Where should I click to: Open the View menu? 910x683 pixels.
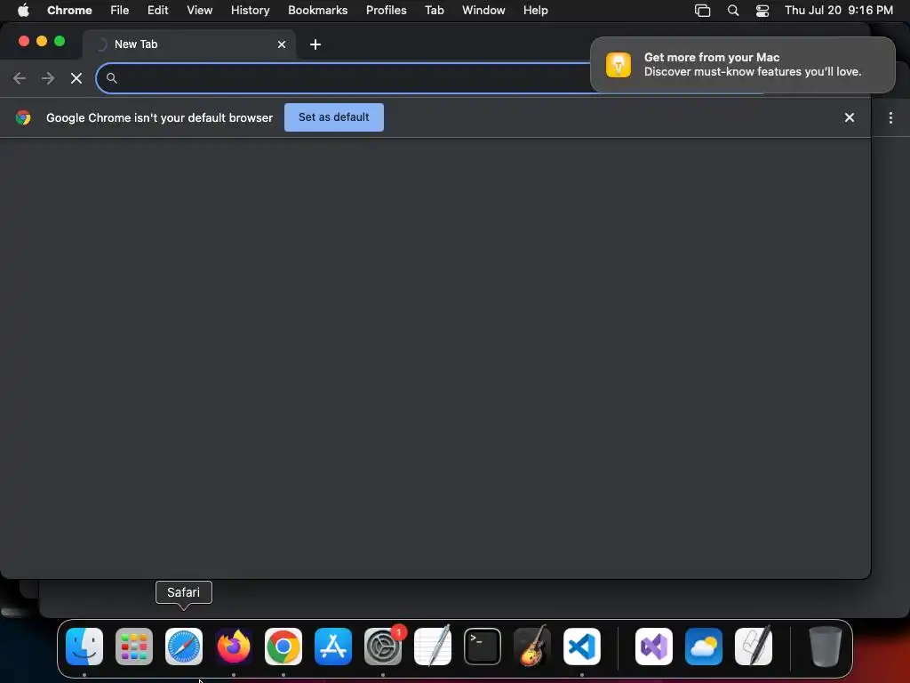[x=200, y=11]
